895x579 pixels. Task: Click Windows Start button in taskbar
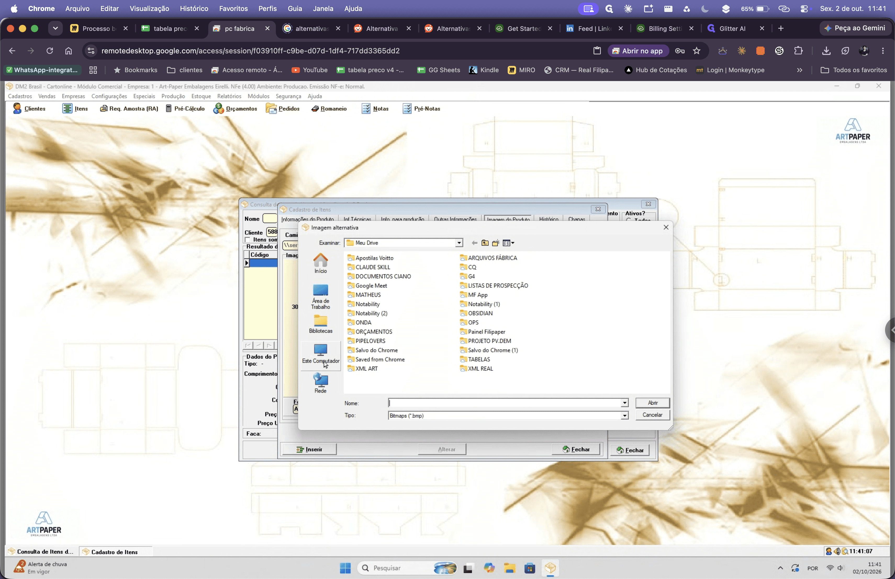point(345,568)
